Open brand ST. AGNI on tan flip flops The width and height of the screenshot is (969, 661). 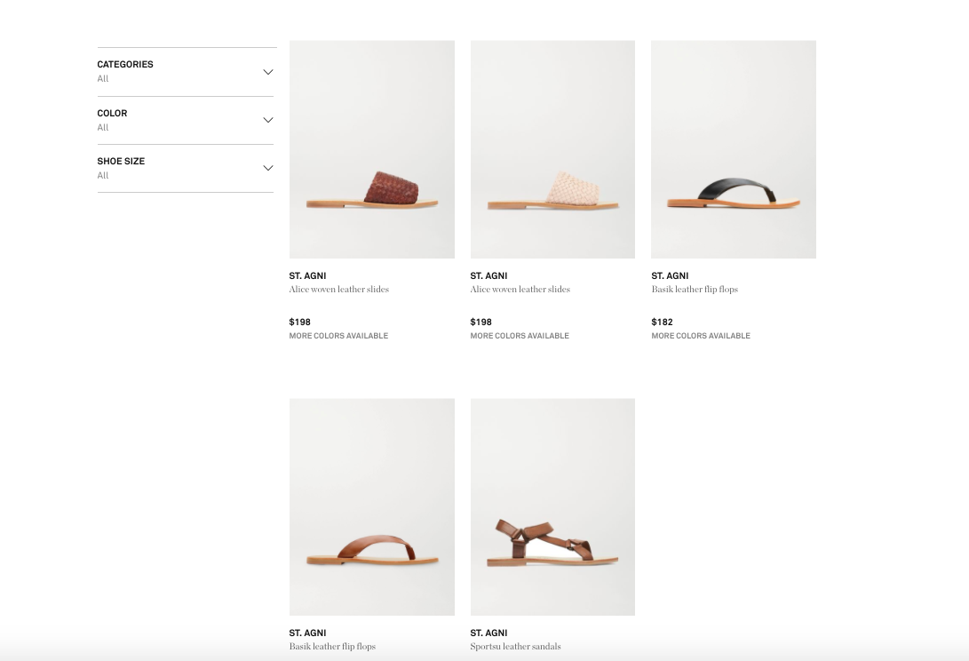(307, 633)
